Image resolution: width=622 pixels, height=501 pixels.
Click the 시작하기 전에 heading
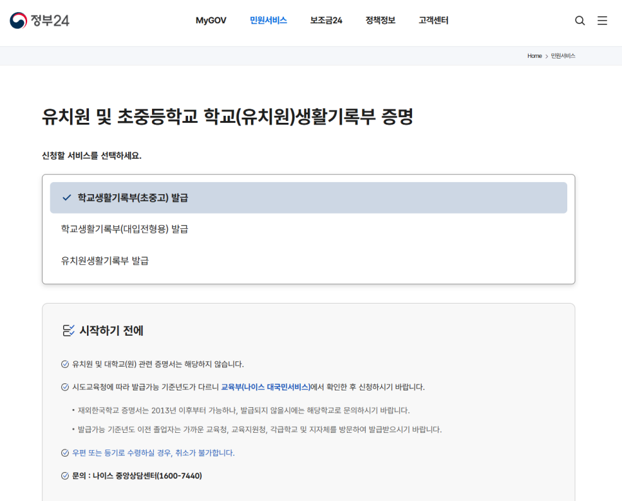pos(111,331)
